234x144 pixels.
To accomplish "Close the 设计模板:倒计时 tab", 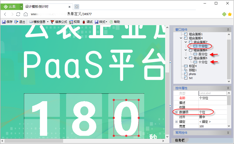I will (x=69, y=7).
